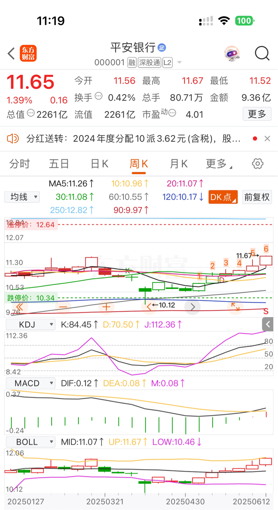This screenshot has height=510, width=278.
Task: Open the search magnifier icon
Action: coord(262,53)
